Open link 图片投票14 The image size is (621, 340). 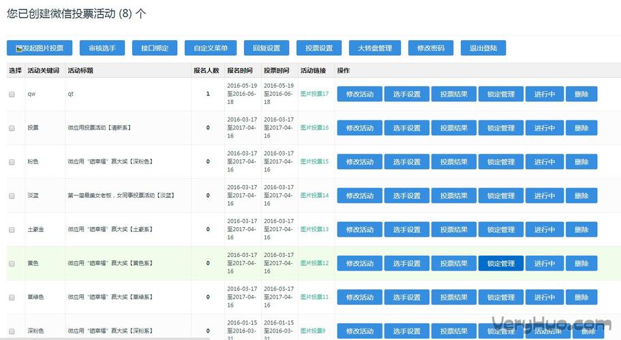pos(314,195)
